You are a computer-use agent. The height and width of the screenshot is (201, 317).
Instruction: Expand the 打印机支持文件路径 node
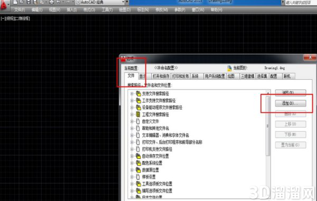[x=132, y=149]
